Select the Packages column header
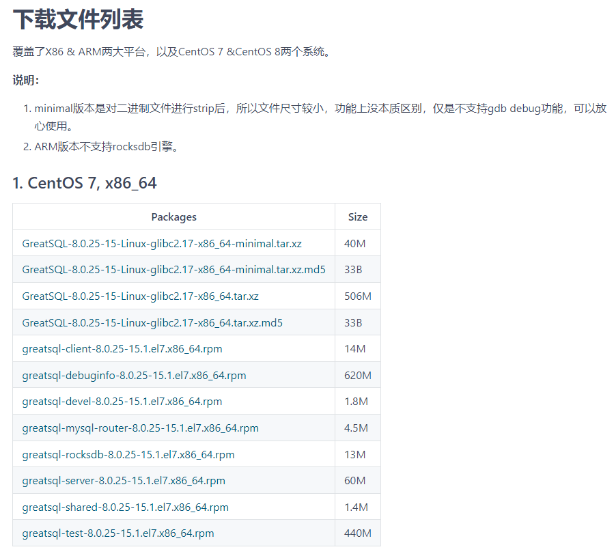Viewport: 614px width, 558px height. (x=174, y=217)
